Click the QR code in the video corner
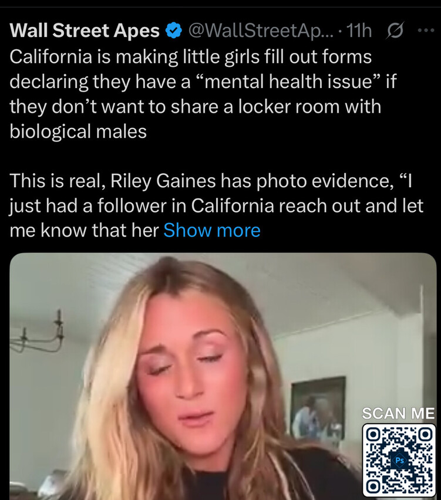The image size is (441, 500). tap(399, 460)
